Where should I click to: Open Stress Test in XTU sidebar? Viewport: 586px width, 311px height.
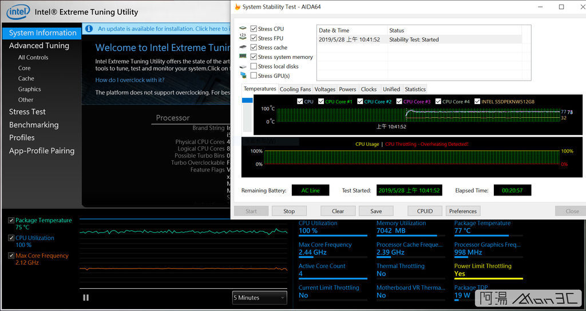click(x=27, y=111)
